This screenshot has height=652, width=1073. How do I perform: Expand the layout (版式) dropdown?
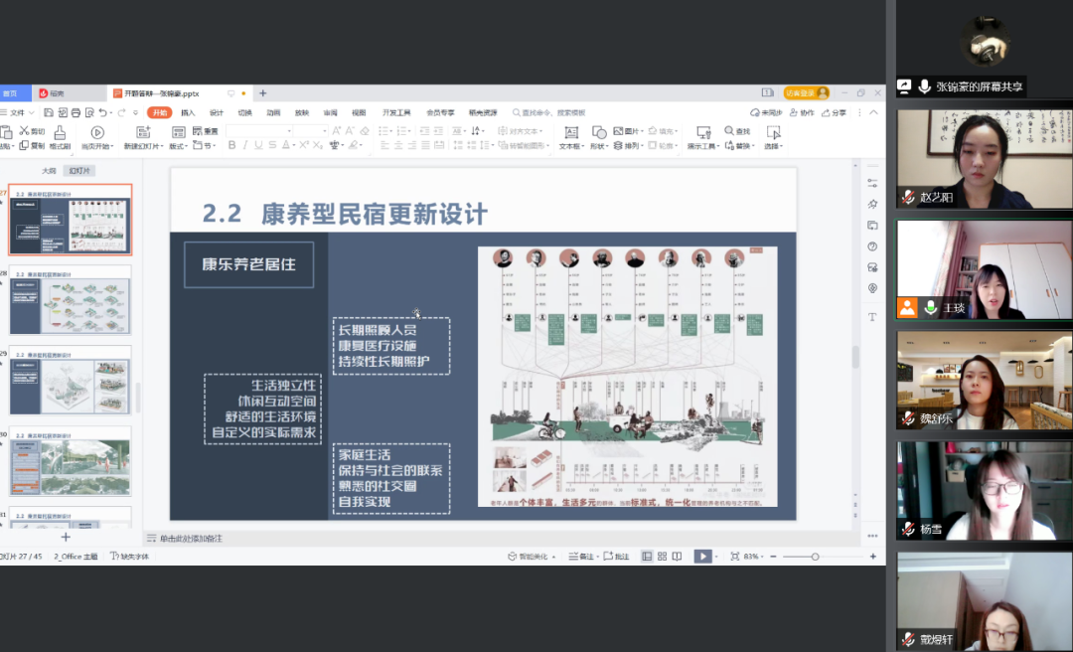[179, 146]
